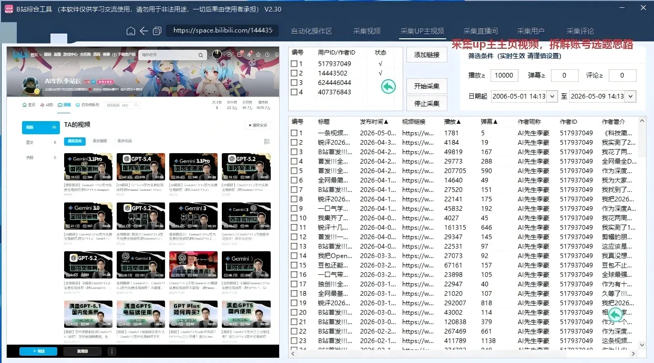Open the 满血GPT-5.1 国内免费用 video thumbnail
Viewport: 654px width, 363px height.
pos(88,315)
